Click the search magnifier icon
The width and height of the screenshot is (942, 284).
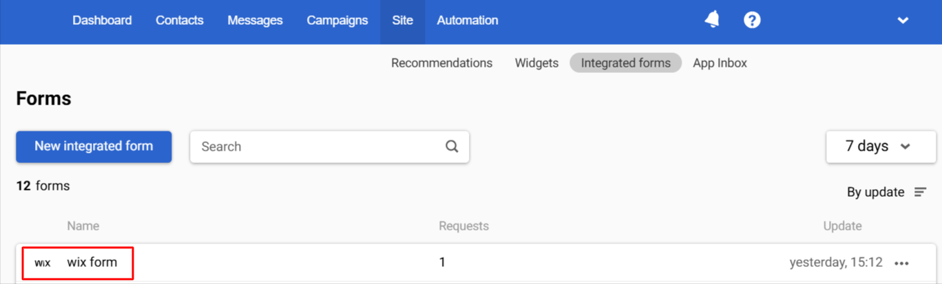[x=452, y=146]
